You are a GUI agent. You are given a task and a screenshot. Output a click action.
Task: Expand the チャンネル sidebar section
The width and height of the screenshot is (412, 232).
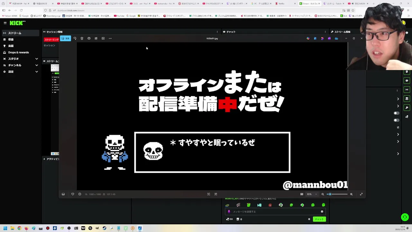pyautogui.click(x=20, y=65)
